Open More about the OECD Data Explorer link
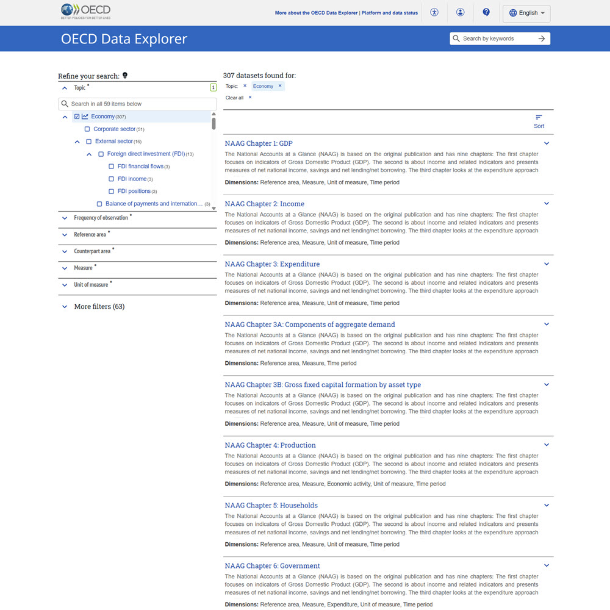This screenshot has height=610, width=610. pyautogui.click(x=316, y=13)
